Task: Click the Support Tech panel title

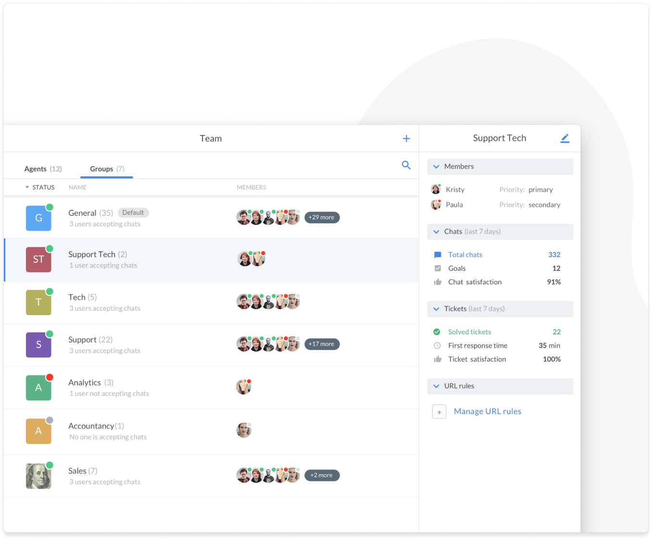Action: (500, 138)
